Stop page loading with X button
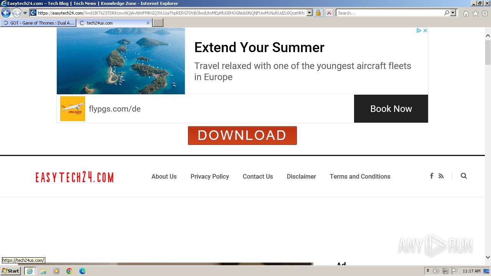 [x=329, y=13]
